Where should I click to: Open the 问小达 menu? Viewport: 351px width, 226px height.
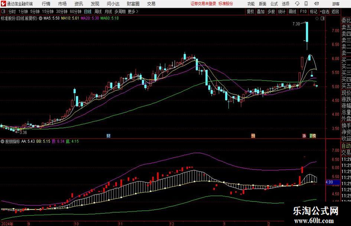(113, 4)
